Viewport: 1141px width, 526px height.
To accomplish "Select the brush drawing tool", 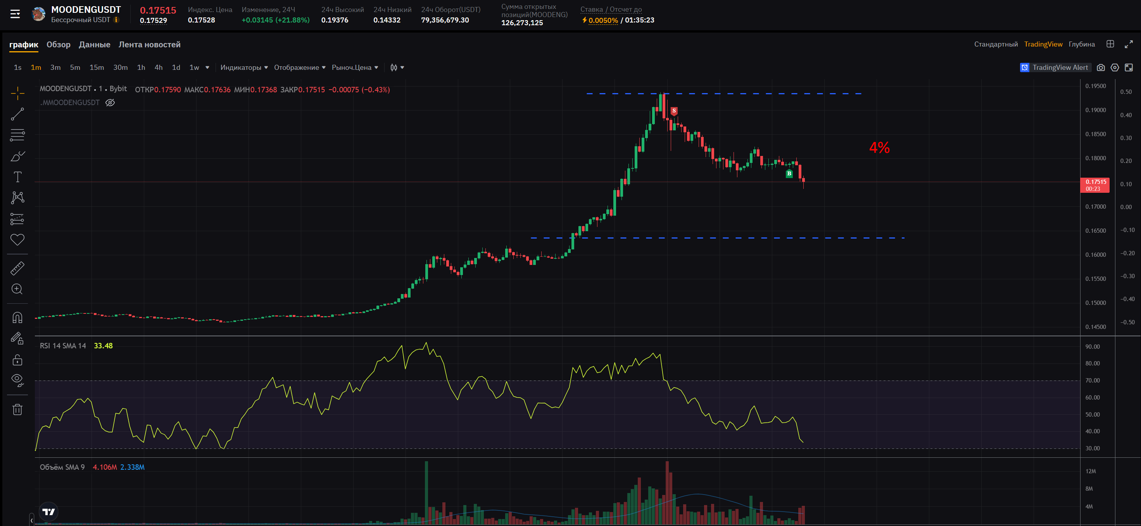I will coord(17,156).
